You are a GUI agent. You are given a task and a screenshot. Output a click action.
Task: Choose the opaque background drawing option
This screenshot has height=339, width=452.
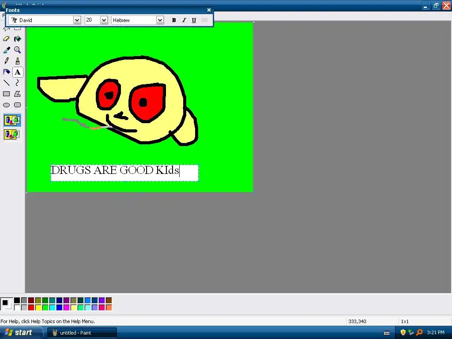[x=12, y=120]
